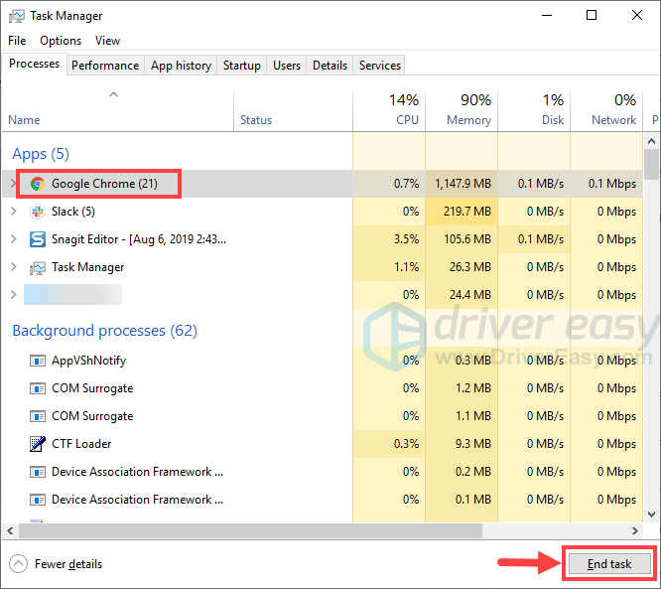The width and height of the screenshot is (661, 589).
Task: Expand the Slack (5) process group
Action: pyautogui.click(x=14, y=212)
